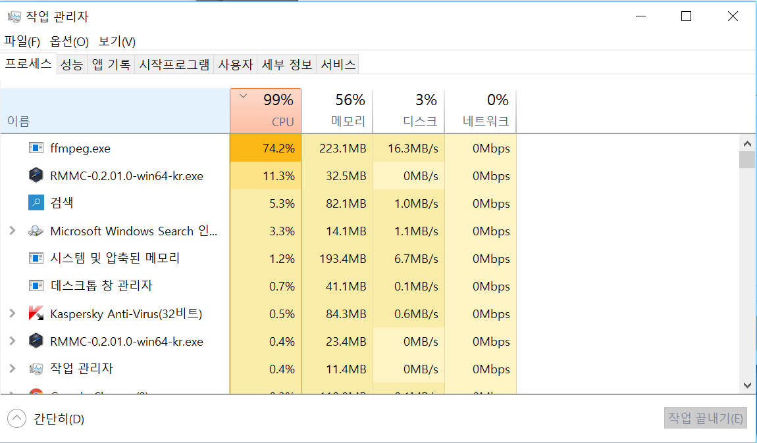Sort processes by 메모리 column header
The image size is (757, 443).
click(337, 110)
